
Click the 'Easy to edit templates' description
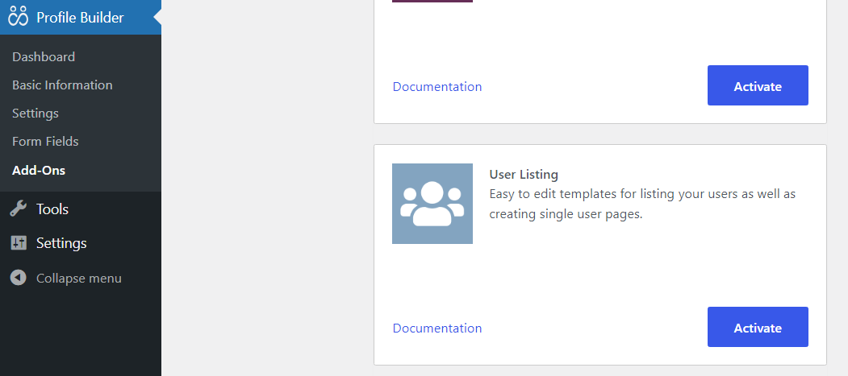pos(642,204)
